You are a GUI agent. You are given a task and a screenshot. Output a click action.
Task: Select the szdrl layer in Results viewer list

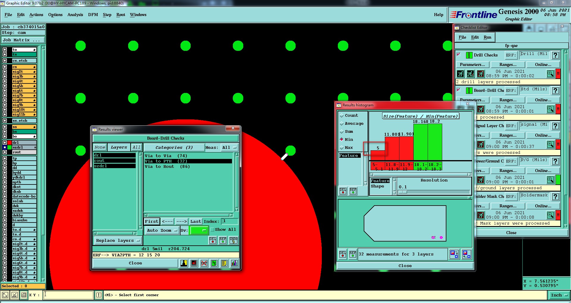coord(114,166)
